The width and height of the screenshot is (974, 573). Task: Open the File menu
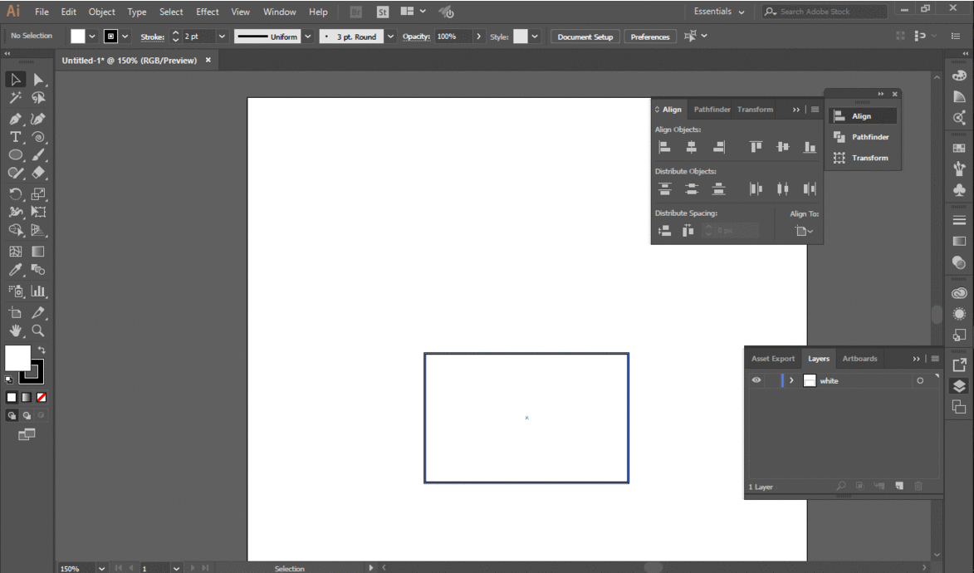[42, 12]
